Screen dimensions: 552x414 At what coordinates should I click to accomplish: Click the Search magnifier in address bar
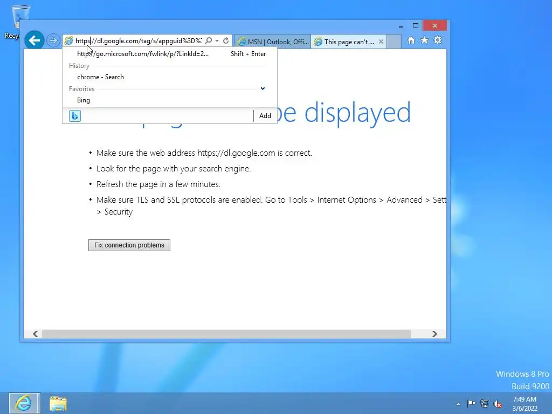coord(209,41)
